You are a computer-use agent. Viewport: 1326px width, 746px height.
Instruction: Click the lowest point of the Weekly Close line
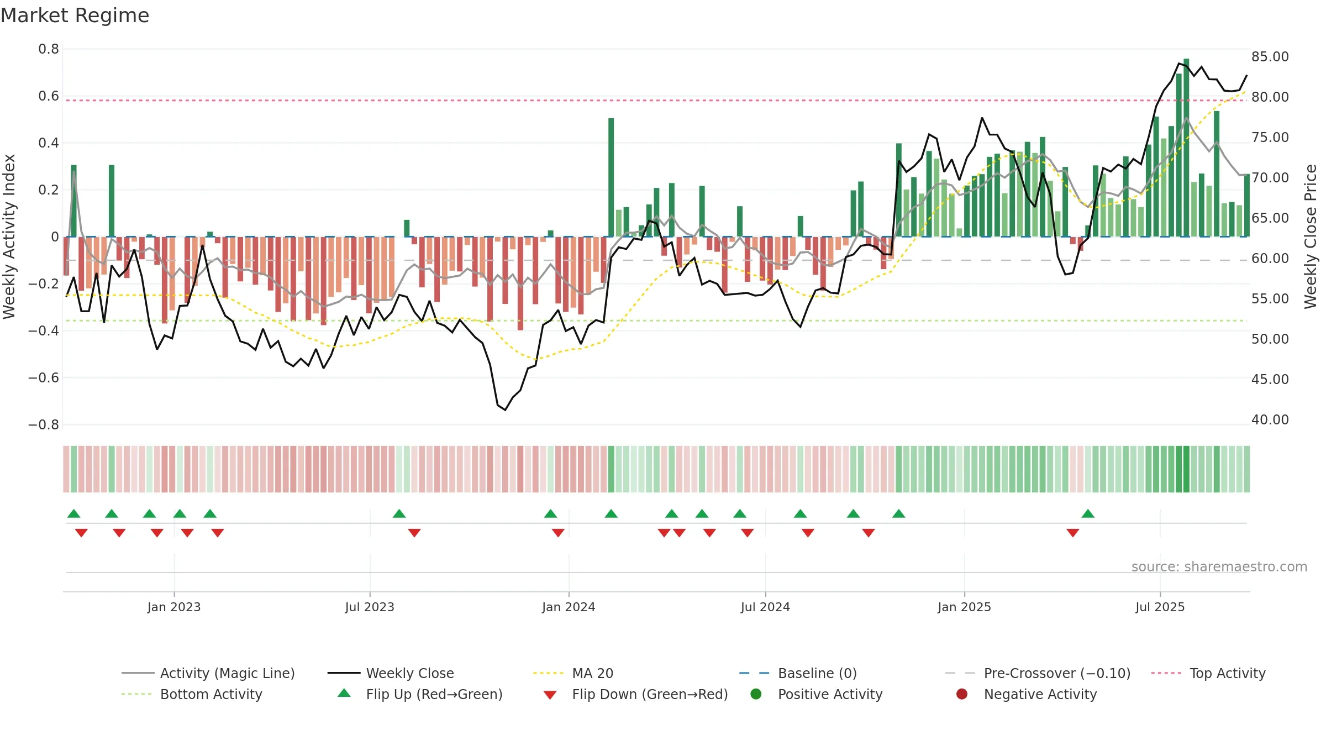pos(505,409)
